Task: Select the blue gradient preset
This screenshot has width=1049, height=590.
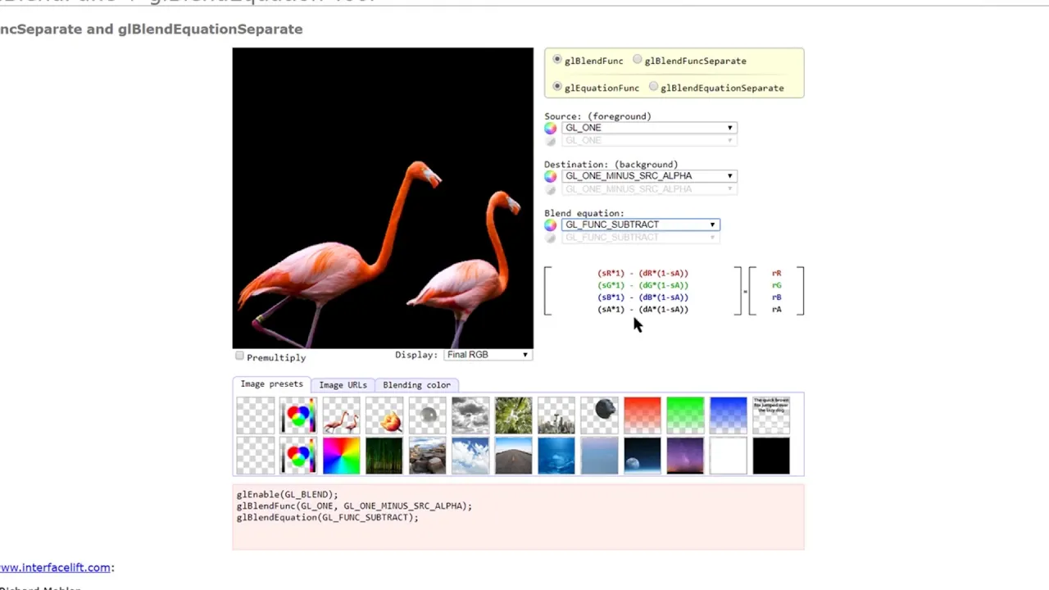Action: [729, 415]
